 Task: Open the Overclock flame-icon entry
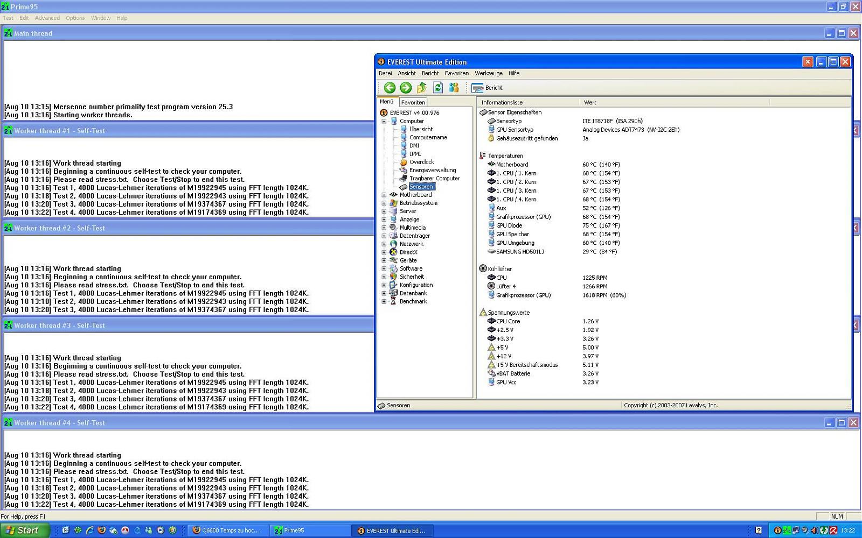[403, 162]
